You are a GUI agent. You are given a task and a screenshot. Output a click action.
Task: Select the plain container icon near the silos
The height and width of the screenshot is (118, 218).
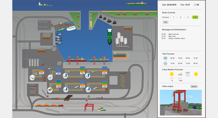32,78
